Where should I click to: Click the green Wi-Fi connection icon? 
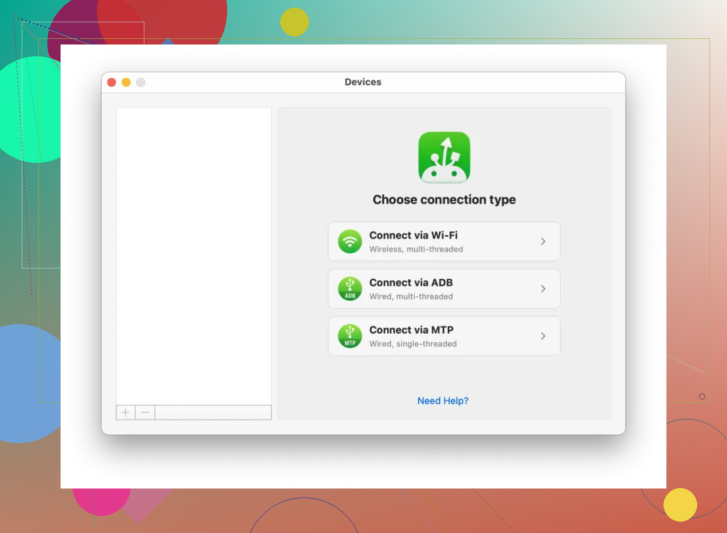(x=350, y=241)
